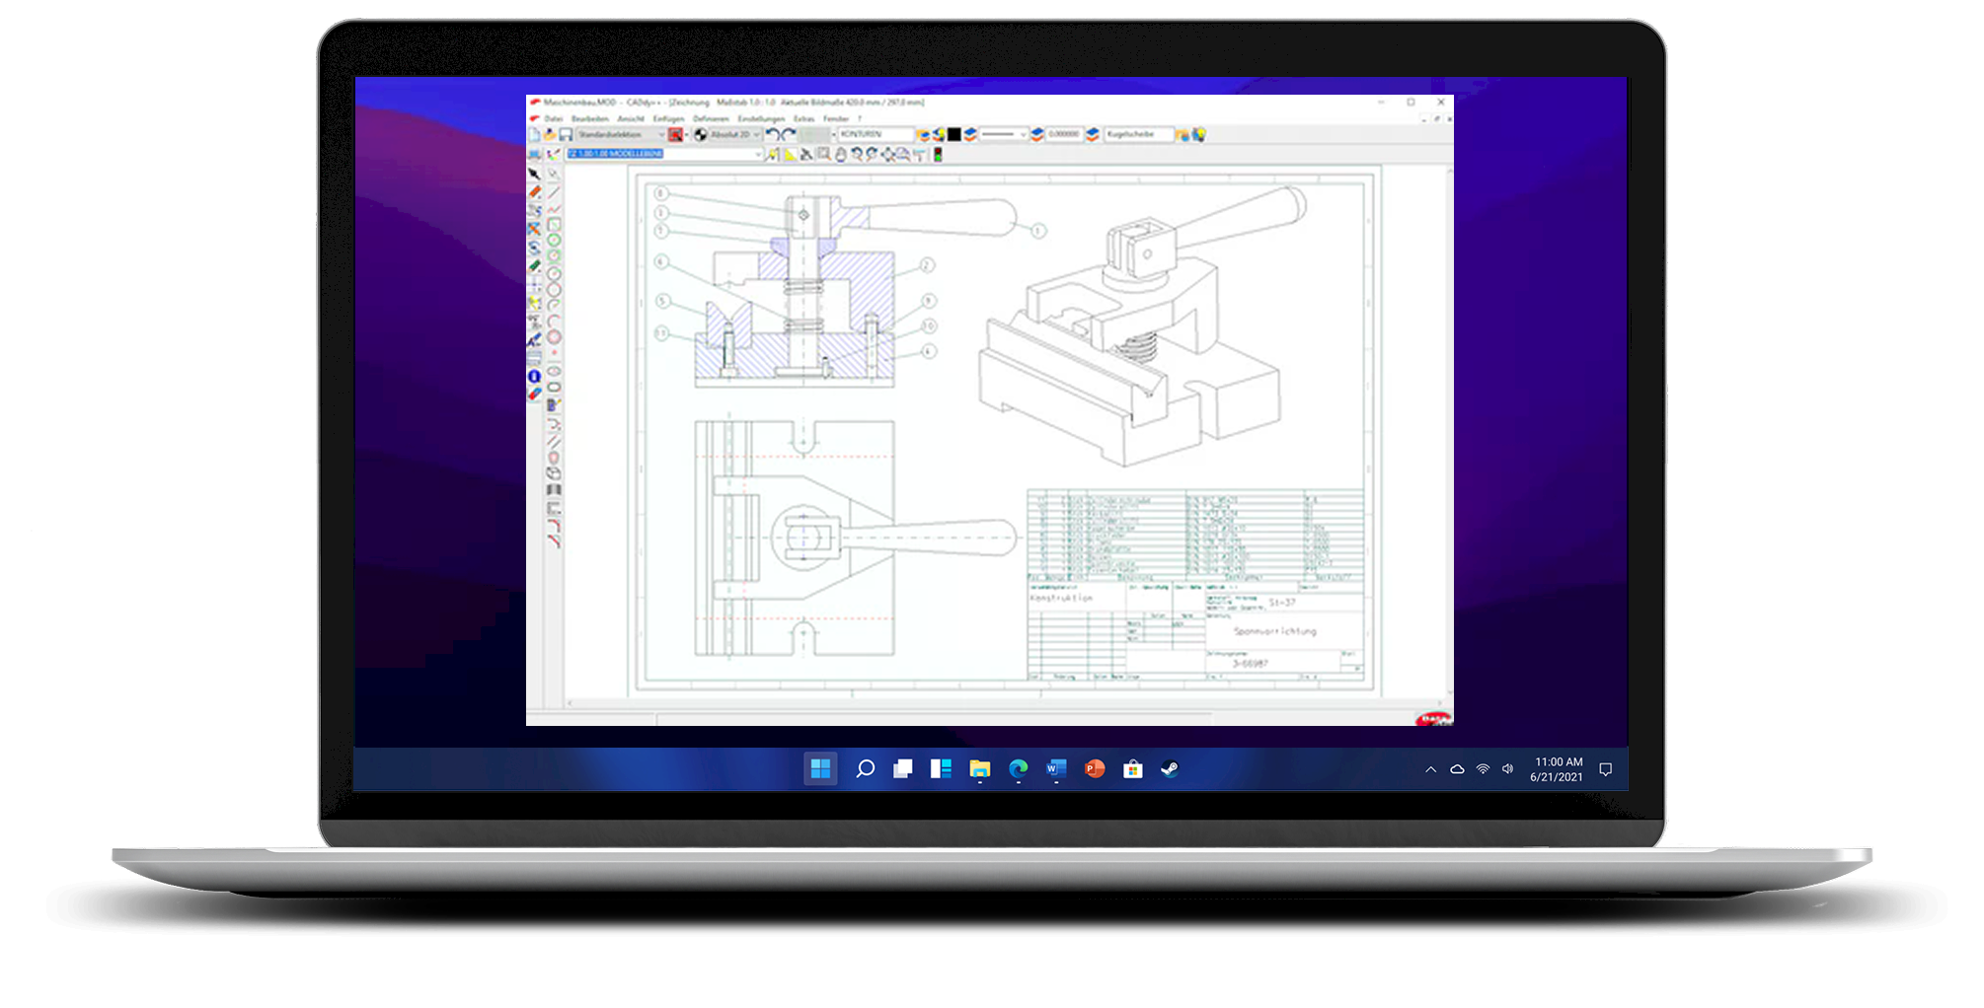Open the MODELLEBENE layer dropdown
Image resolution: width=1984 pixels, height=1008 pixels.
tap(758, 155)
